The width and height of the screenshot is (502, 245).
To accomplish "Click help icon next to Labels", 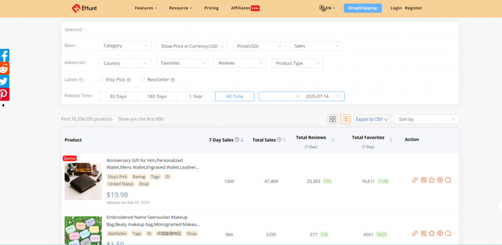I will [x=81, y=80].
